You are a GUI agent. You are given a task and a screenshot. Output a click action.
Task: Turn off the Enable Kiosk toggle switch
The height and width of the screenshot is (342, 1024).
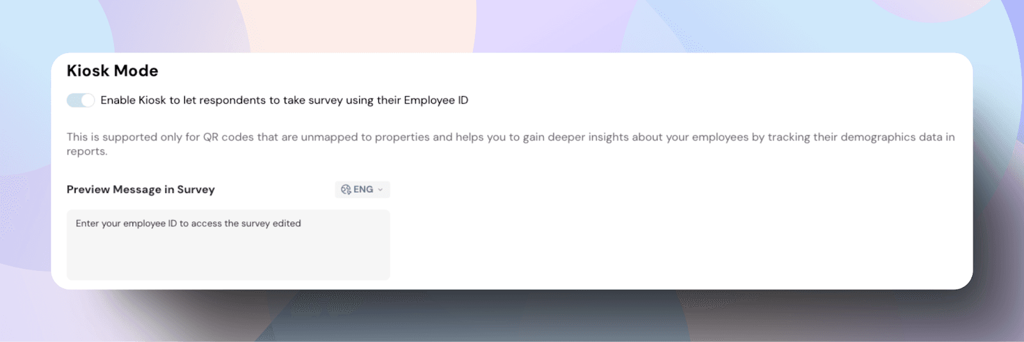(x=81, y=100)
